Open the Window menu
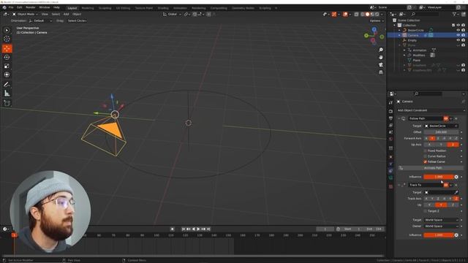Screen dimensions: 468x263 (x=45, y=7)
